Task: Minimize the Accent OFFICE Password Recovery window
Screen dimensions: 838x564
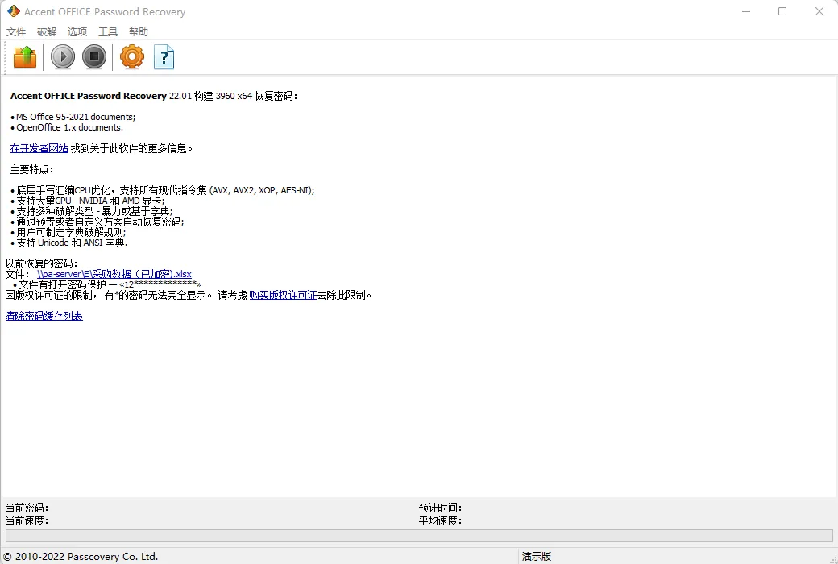Action: tap(746, 11)
